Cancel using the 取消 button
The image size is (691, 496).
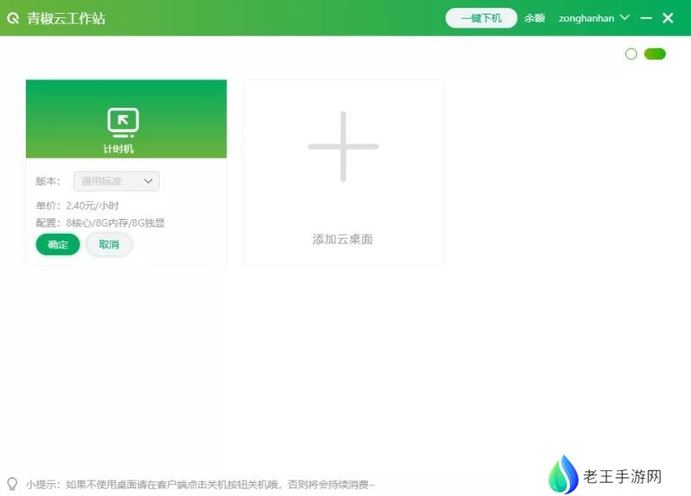pos(109,245)
